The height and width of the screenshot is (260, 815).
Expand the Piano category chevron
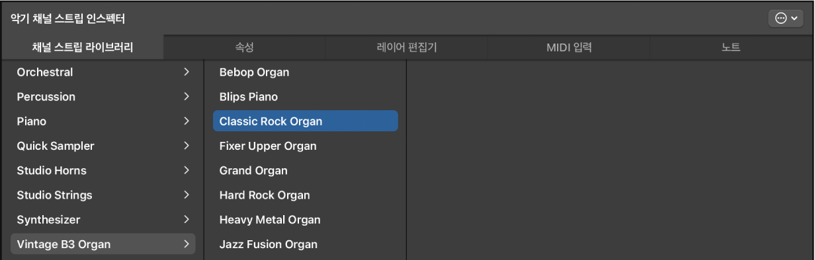click(x=187, y=121)
